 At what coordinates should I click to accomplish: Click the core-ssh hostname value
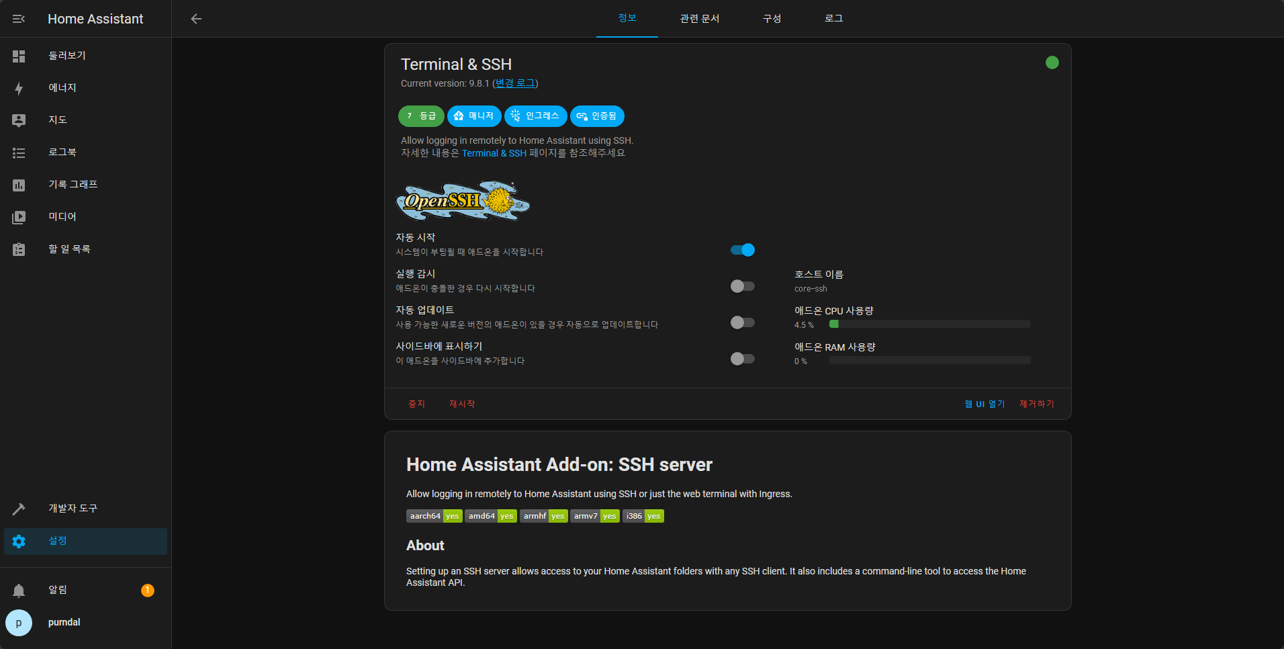(x=811, y=289)
